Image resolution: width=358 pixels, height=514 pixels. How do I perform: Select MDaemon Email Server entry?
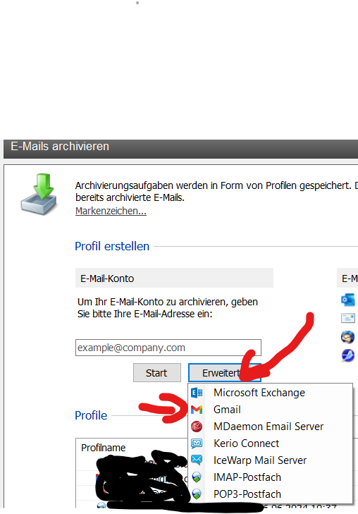[x=270, y=427]
